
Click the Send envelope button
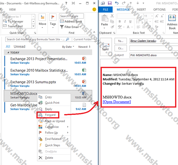pyautogui.click(x=106, y=47)
